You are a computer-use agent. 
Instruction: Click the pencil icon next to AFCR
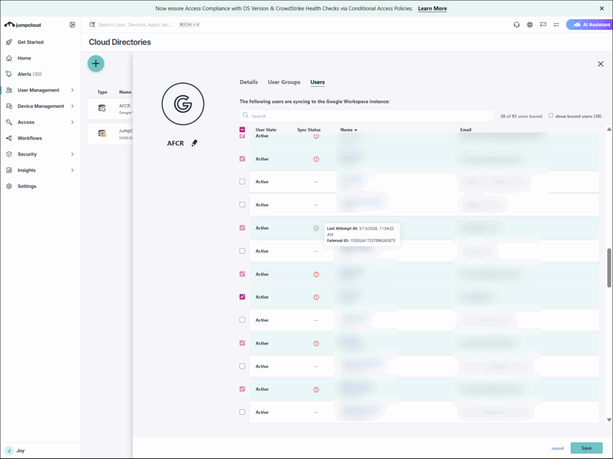(x=194, y=144)
